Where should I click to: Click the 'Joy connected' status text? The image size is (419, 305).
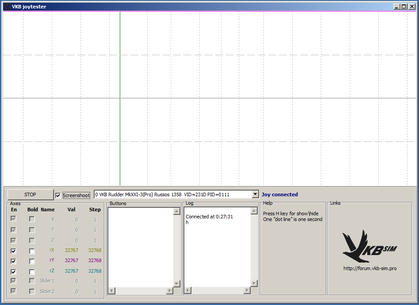click(279, 194)
